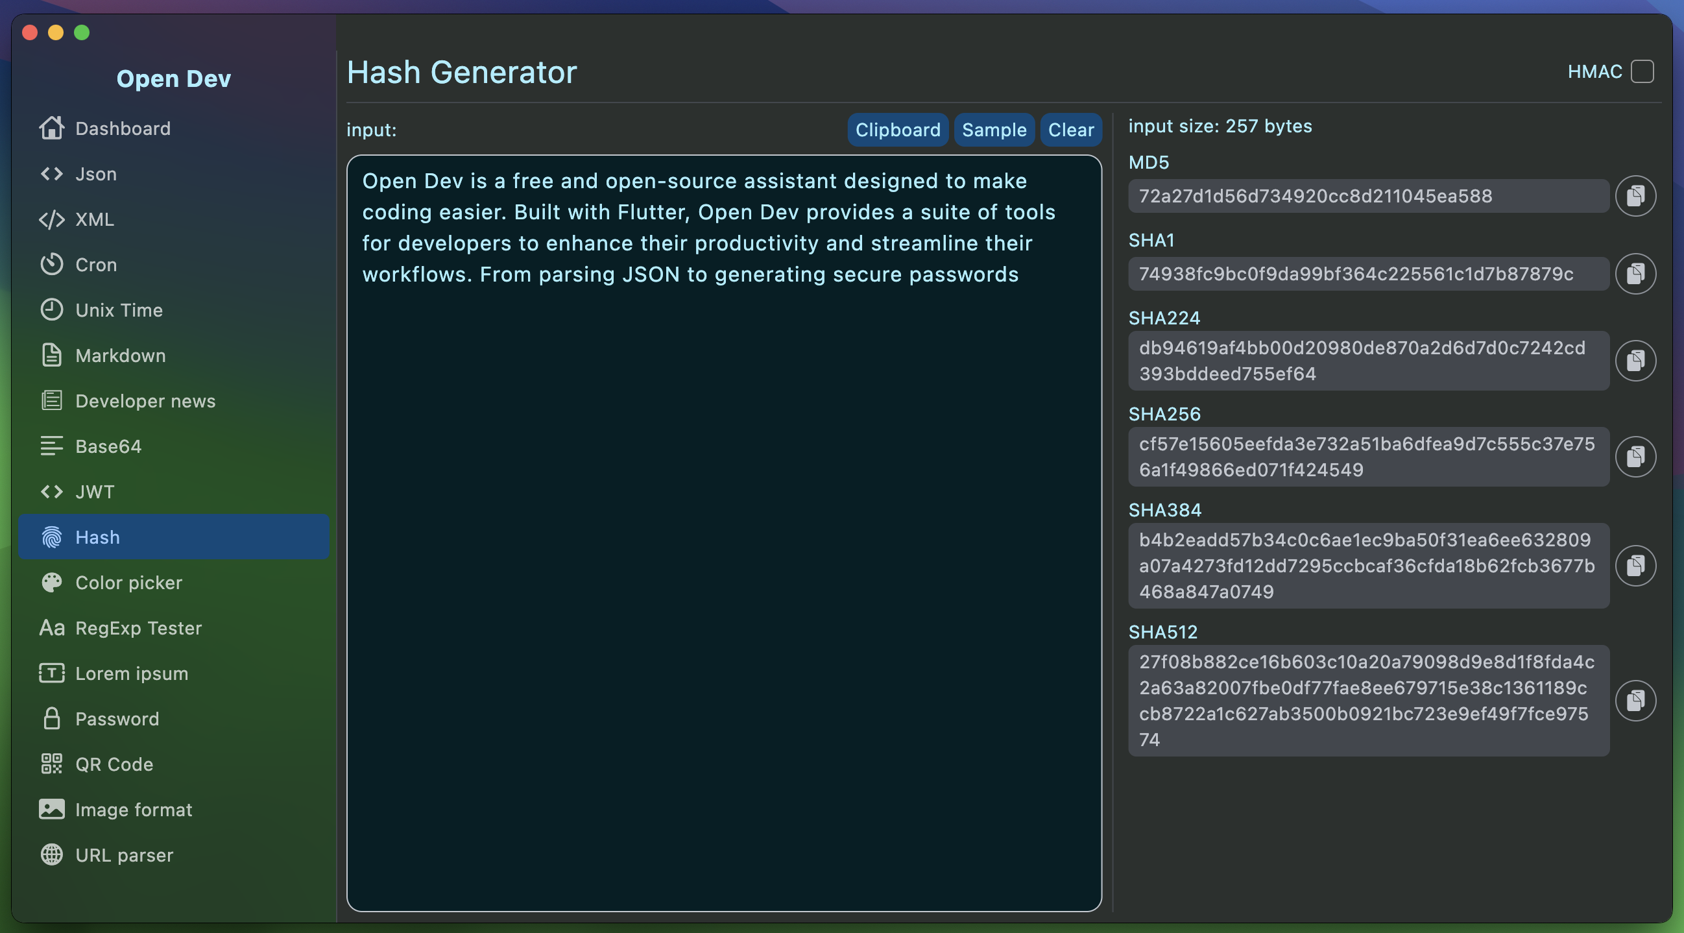The width and height of the screenshot is (1684, 933).
Task: Copy the SHA384 hash value
Action: (x=1635, y=566)
